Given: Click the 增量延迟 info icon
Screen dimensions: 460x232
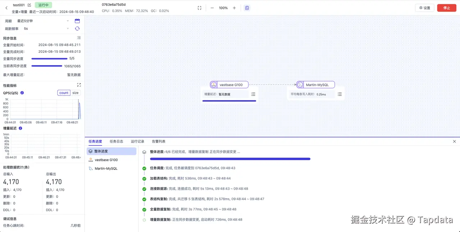Looking at the screenshot, I should coord(20,128).
